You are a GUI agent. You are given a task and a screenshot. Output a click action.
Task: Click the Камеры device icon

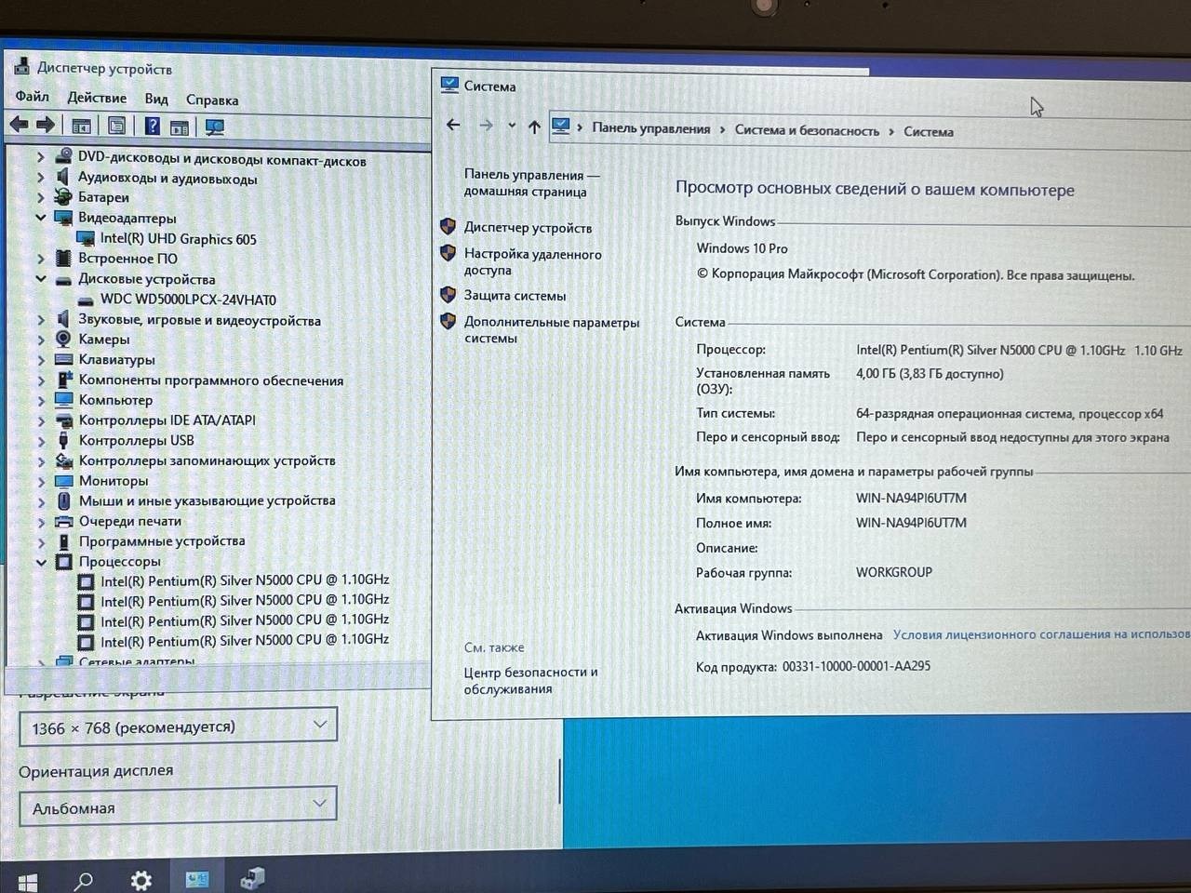click(63, 339)
